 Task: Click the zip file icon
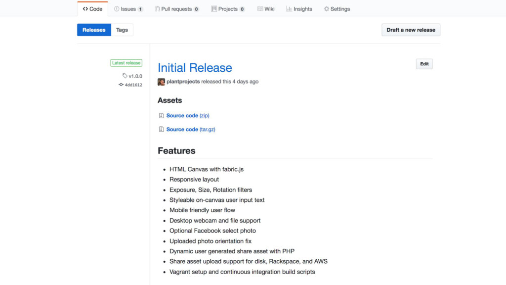point(161,116)
